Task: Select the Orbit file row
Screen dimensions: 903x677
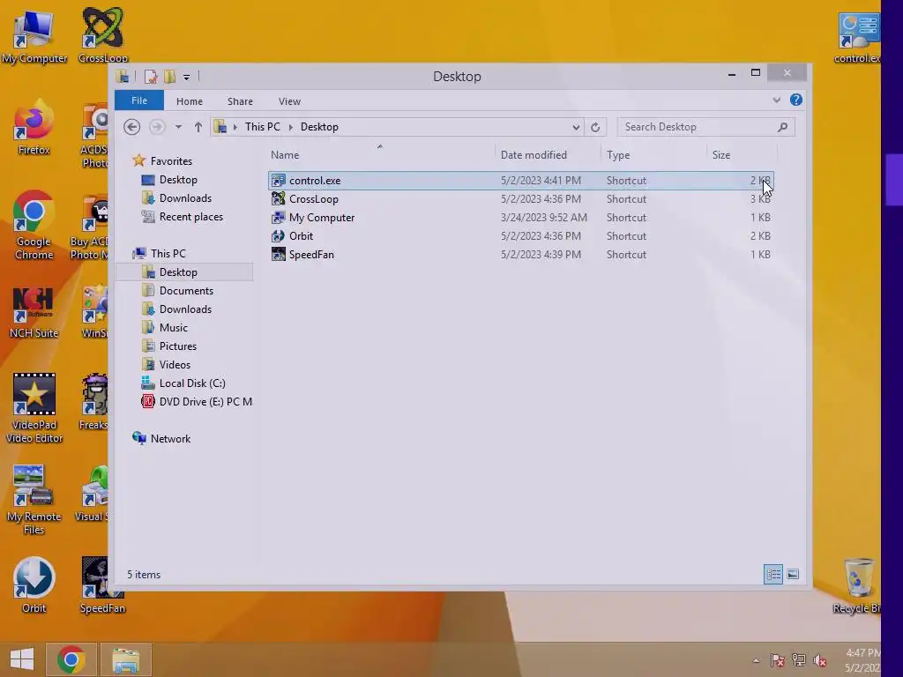Action: point(520,235)
